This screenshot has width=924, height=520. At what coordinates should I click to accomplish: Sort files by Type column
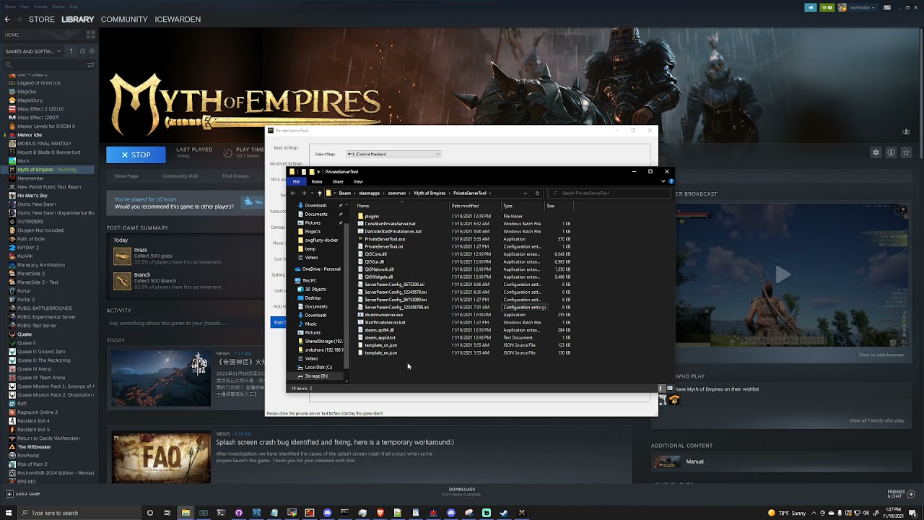click(508, 206)
